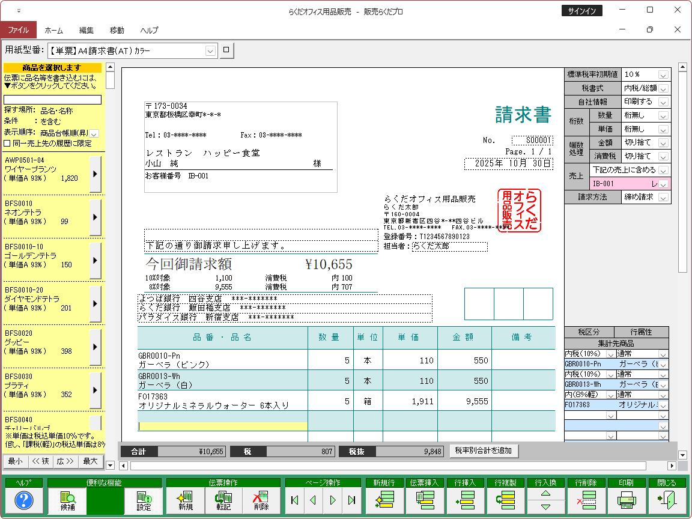The height and width of the screenshot is (519, 692).
Task: Change the 標準税率初期値 tax rate dropdown
Action: tap(663, 74)
